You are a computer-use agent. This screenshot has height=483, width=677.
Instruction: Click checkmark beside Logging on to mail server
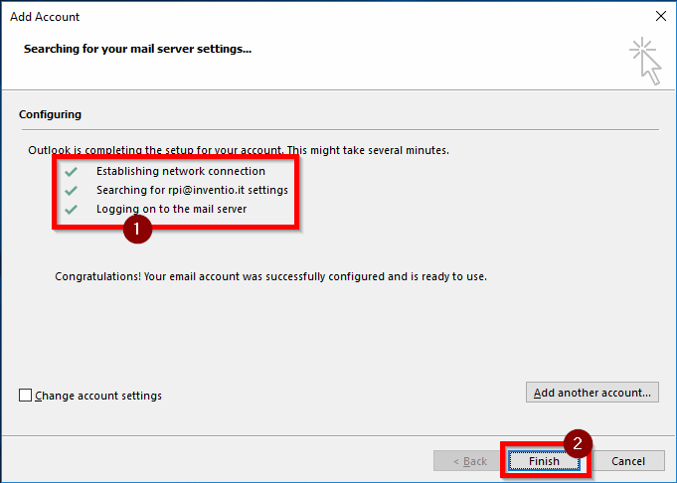click(70, 210)
